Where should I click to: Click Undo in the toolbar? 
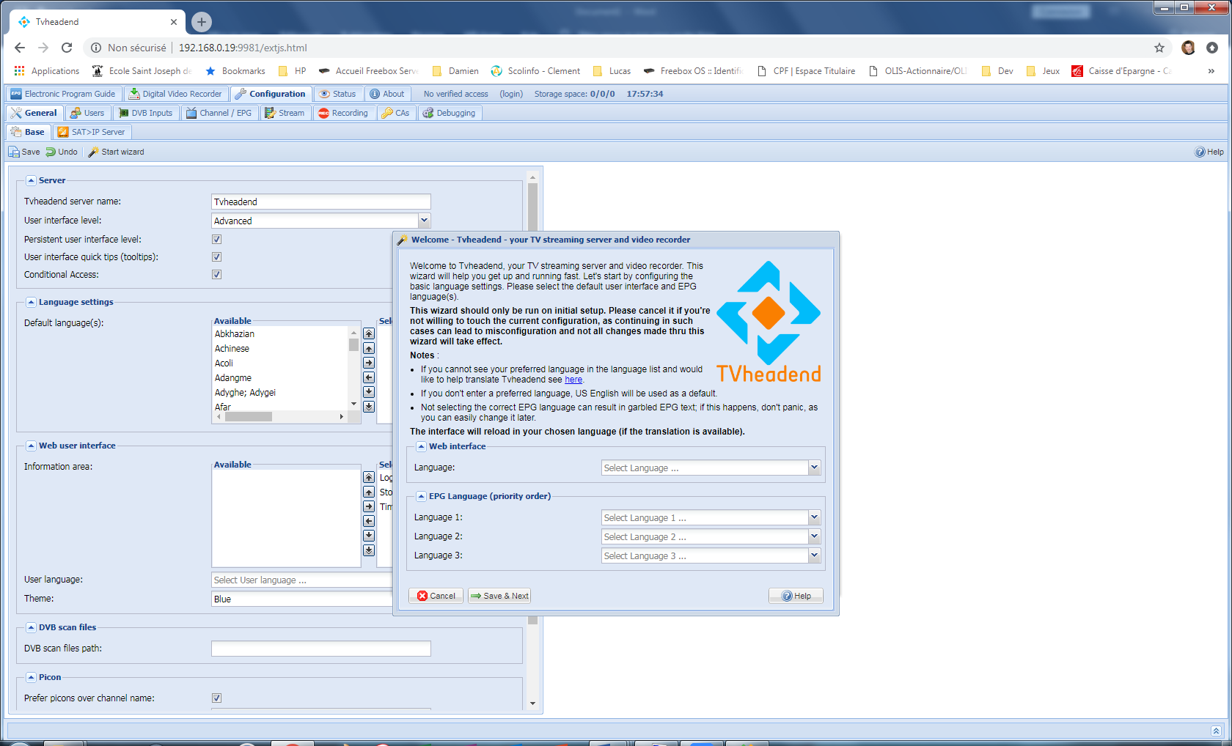(62, 152)
